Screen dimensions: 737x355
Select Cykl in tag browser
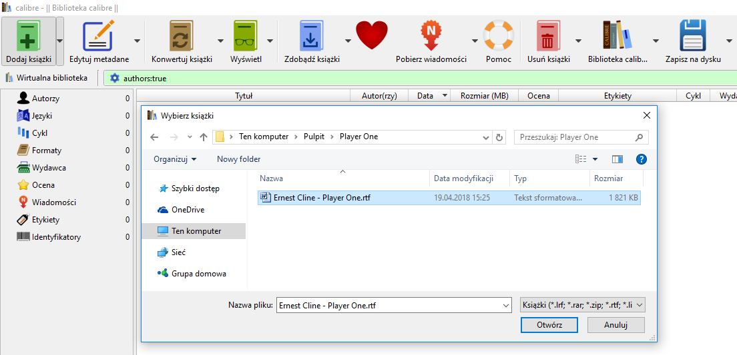click(40, 133)
